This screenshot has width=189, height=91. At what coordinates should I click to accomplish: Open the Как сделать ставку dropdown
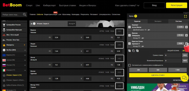tap(127, 6)
